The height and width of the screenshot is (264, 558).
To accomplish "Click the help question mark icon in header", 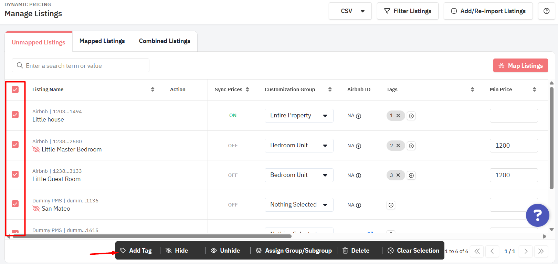I will [546, 11].
